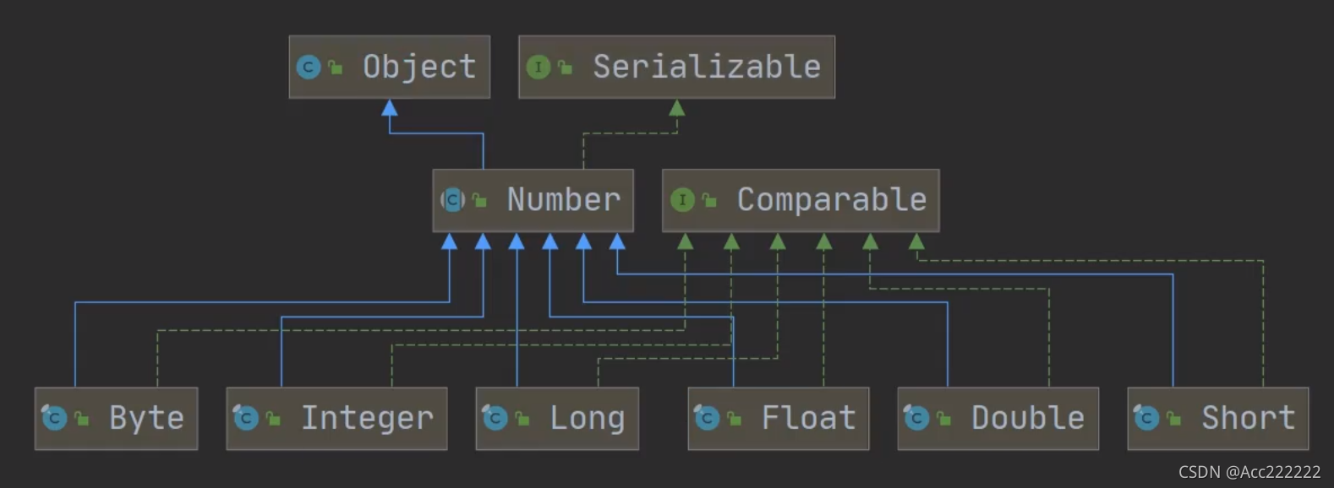Image resolution: width=1334 pixels, height=488 pixels.
Task: Click the green lock icon on Long
Action: (522, 418)
